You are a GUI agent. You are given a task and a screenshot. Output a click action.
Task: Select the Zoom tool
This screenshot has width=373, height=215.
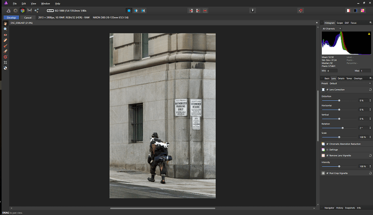5,29
